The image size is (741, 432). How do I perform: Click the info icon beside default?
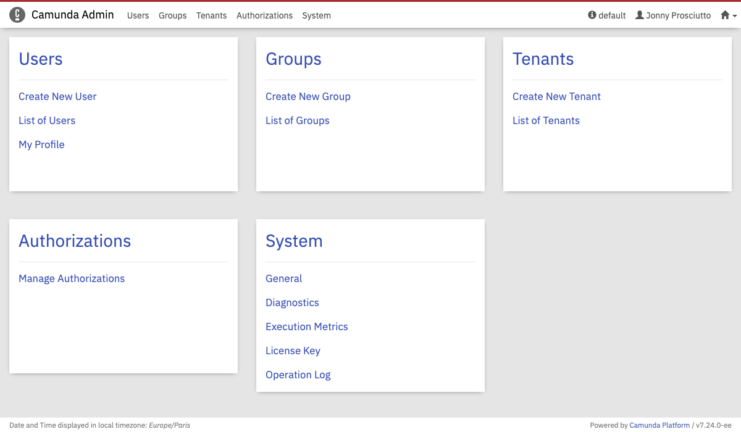[592, 15]
